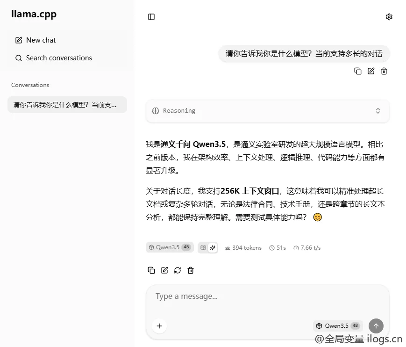Delete the assistant's response
The width and height of the screenshot is (406, 347).
191,270
